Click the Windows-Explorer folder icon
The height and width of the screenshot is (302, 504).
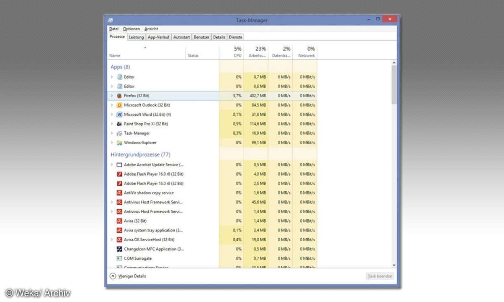[119, 143]
